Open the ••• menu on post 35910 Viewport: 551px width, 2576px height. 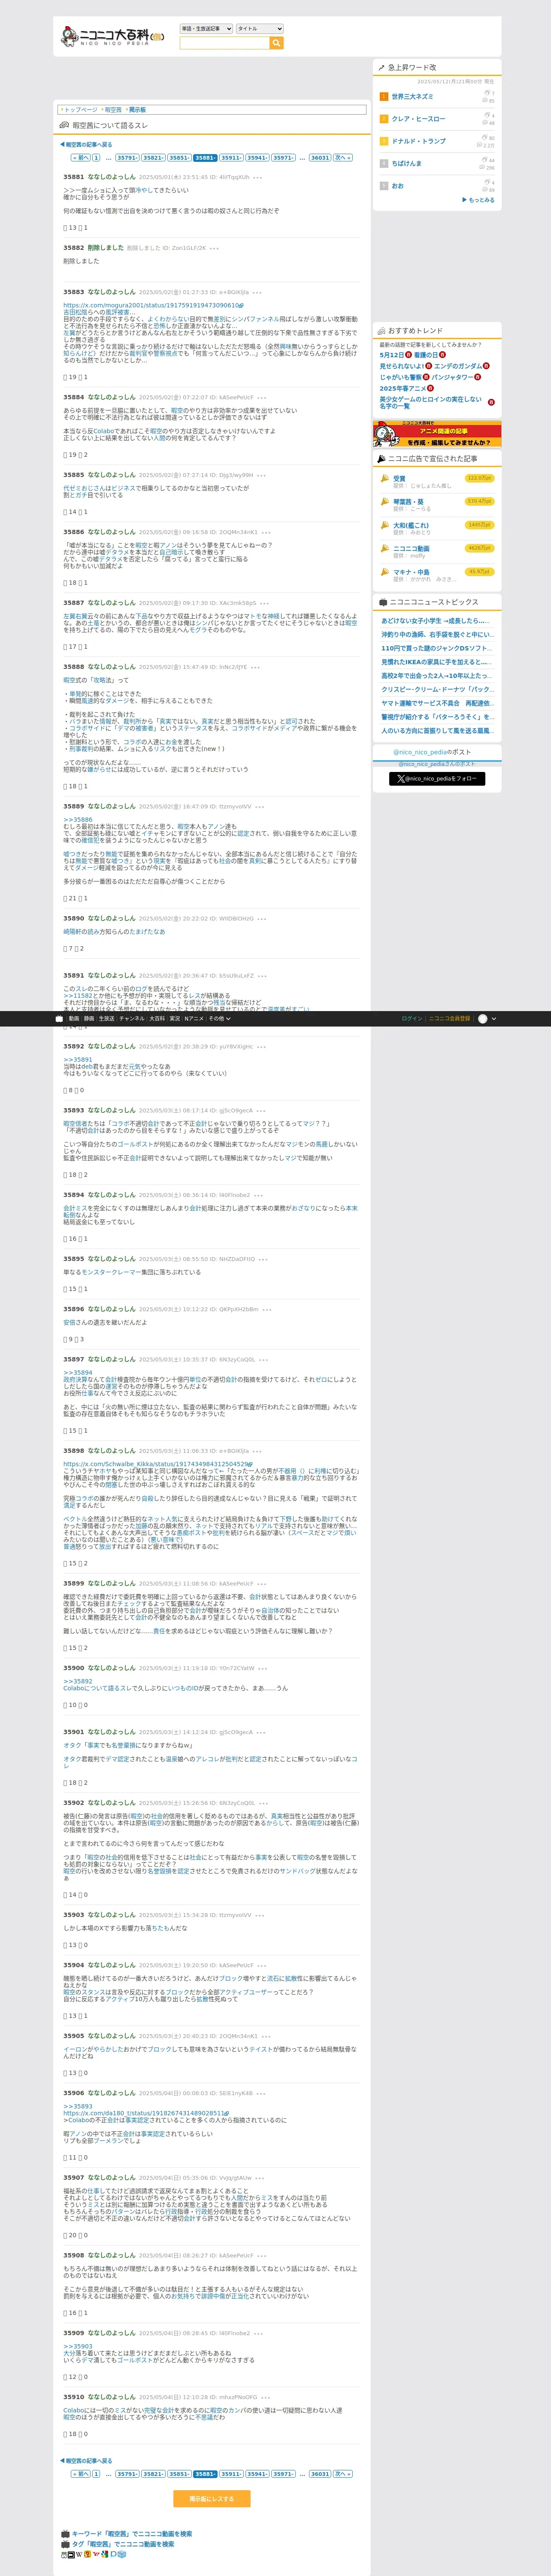[265, 2397]
